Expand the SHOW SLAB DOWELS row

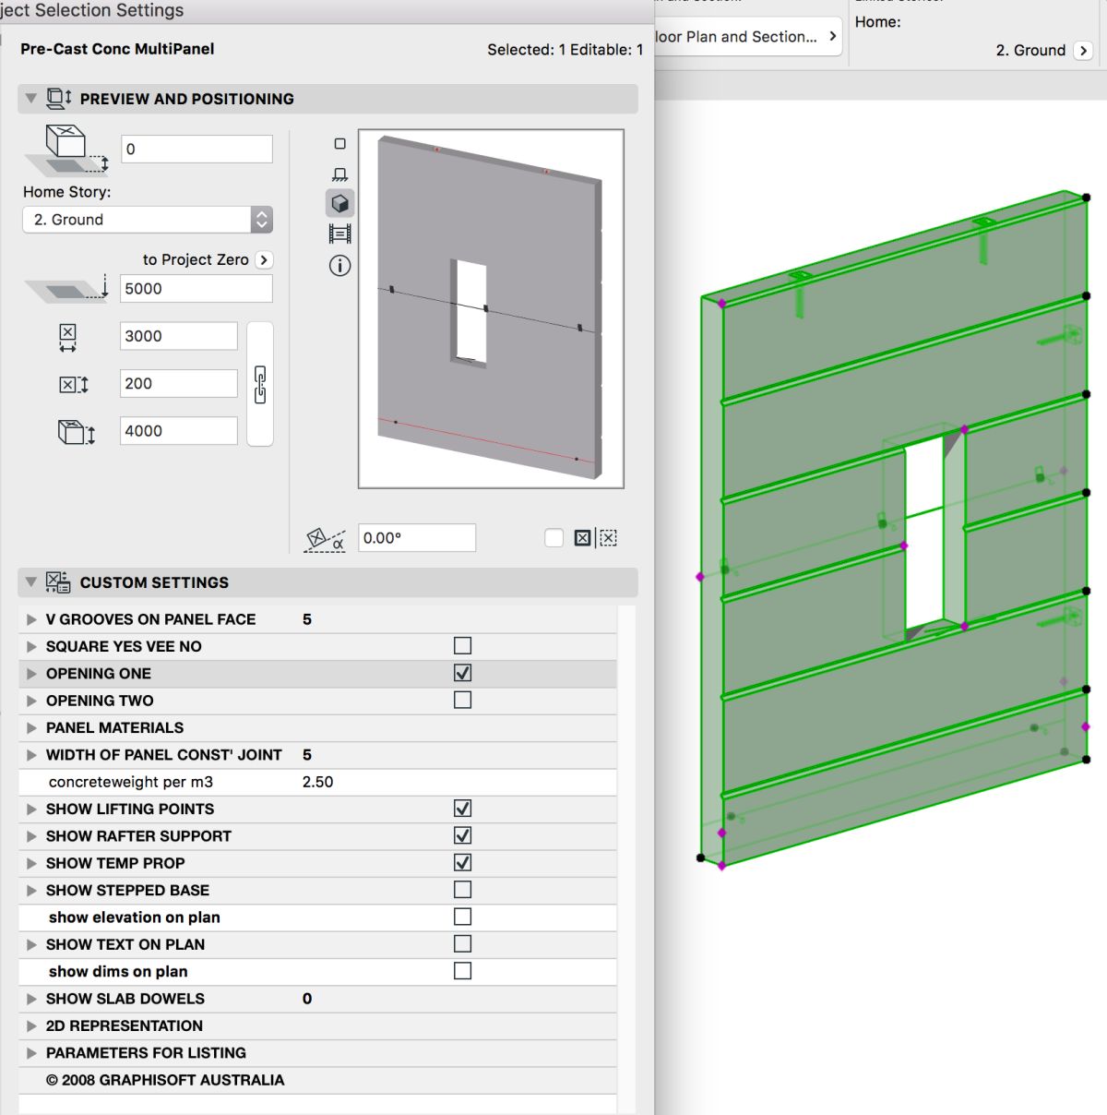point(31,999)
